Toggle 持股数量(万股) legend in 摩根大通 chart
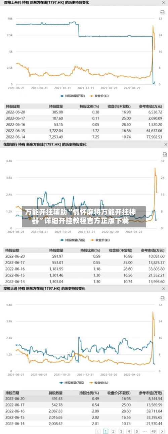Image resolution: width=168 pixels, height=434 pixels. tap(72, 383)
